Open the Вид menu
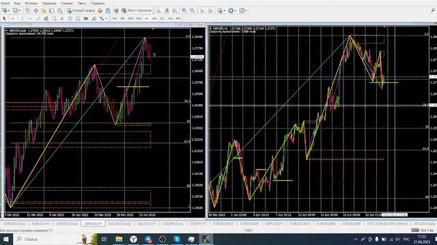Viewport: 437px width, 245px height. 17,3
